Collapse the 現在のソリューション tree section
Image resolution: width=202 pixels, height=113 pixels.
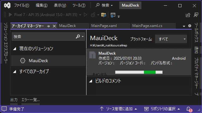15,49
